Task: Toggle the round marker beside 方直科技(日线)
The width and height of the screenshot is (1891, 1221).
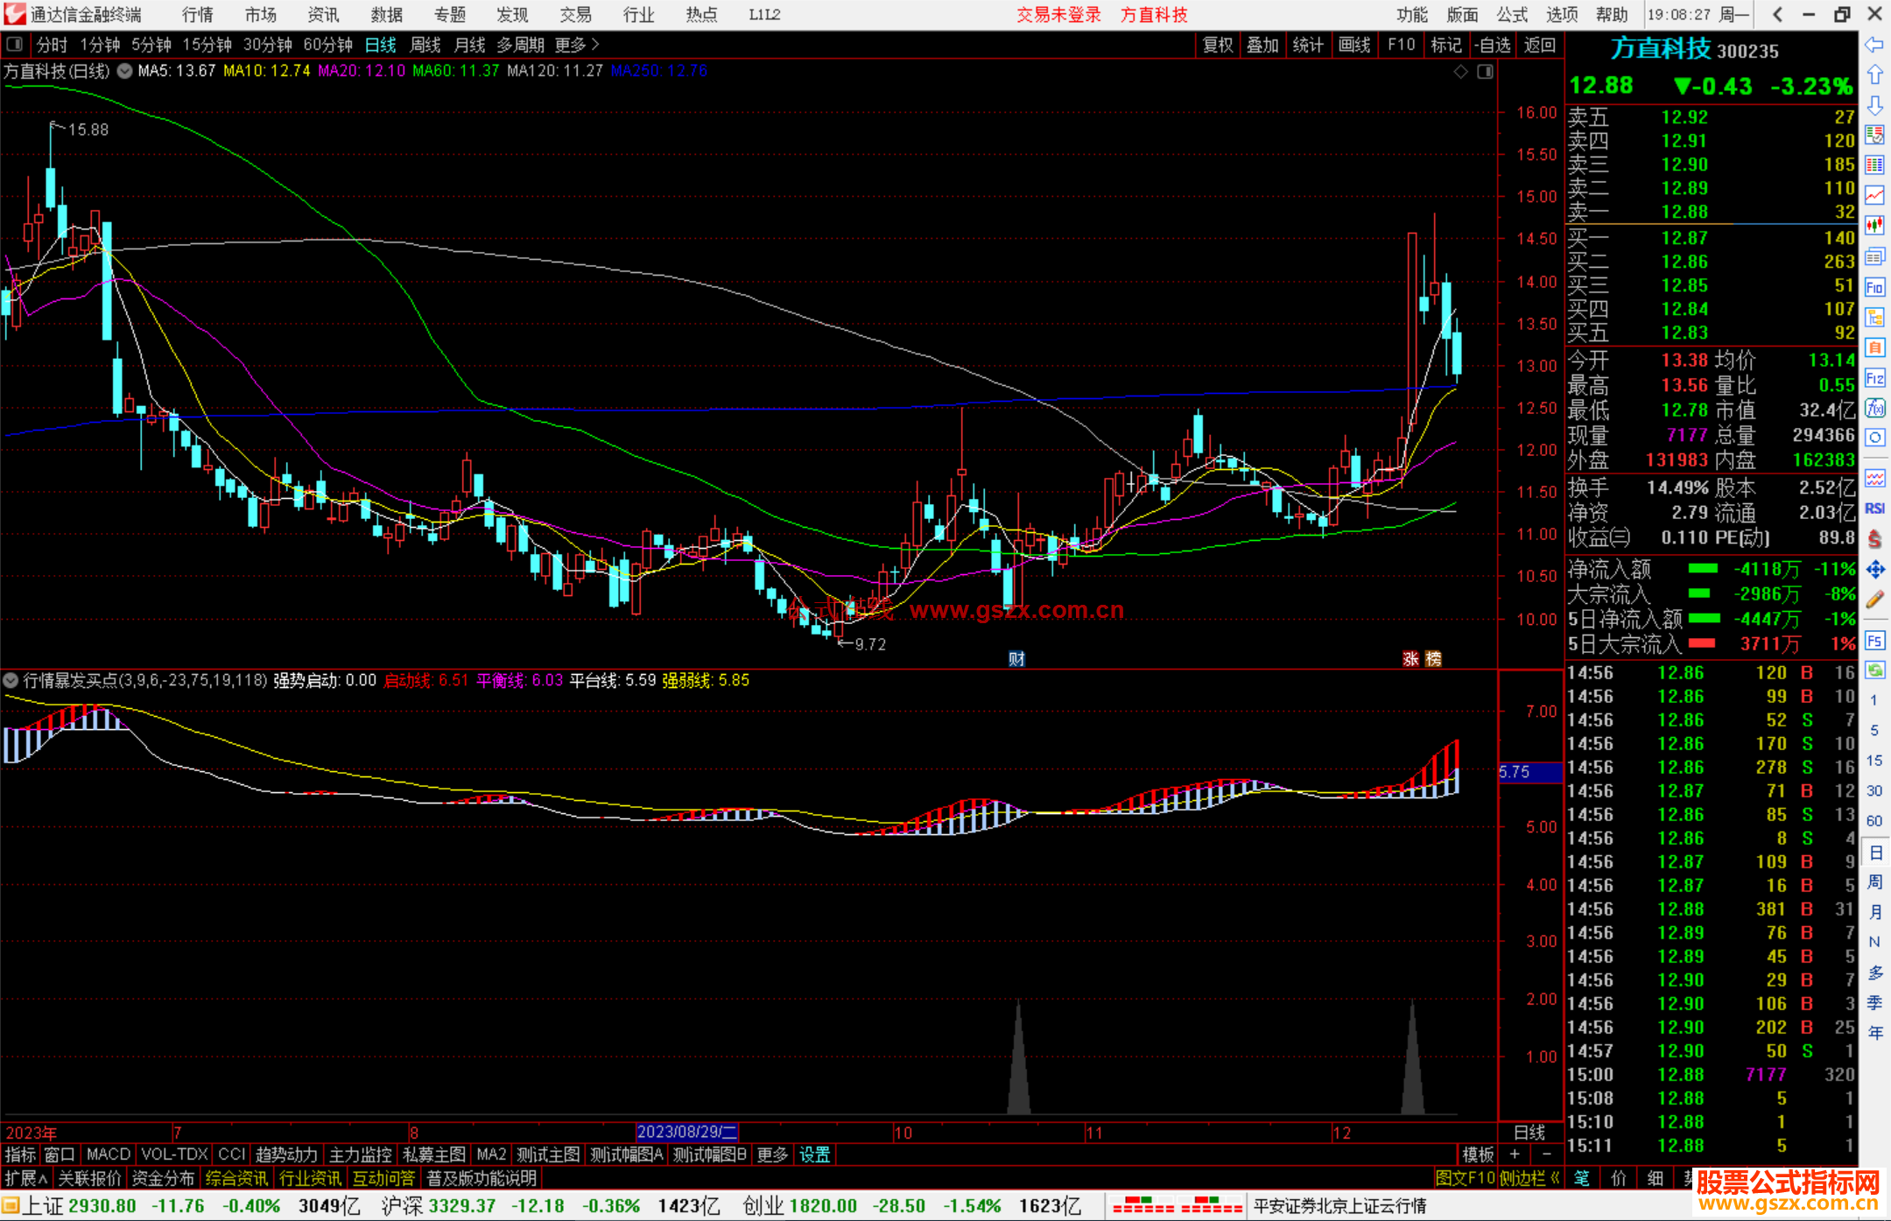Action: 125,71
